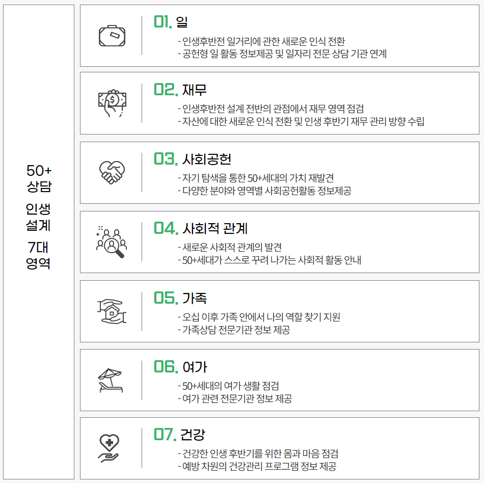Select the 05. 가족 heading
This screenshot has width=484, height=483.
click(180, 298)
